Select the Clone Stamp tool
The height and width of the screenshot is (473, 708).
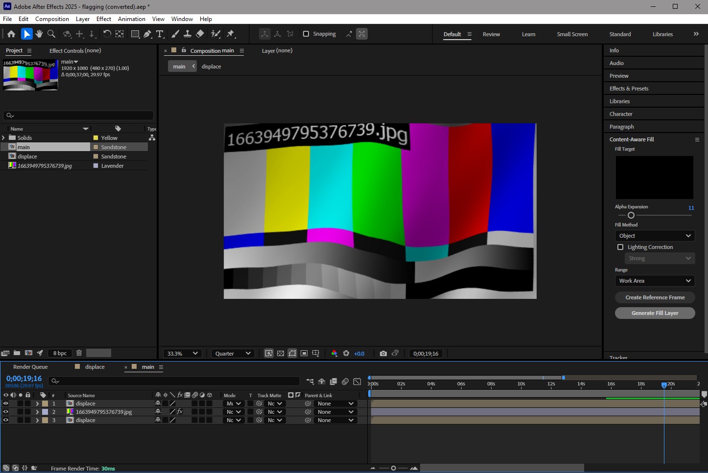pos(187,34)
